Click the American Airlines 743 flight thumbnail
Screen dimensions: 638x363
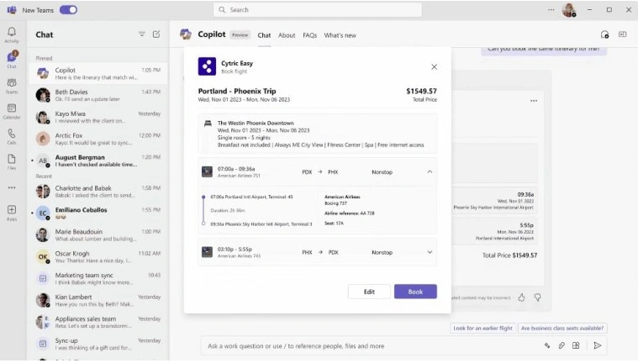pyautogui.click(x=207, y=252)
